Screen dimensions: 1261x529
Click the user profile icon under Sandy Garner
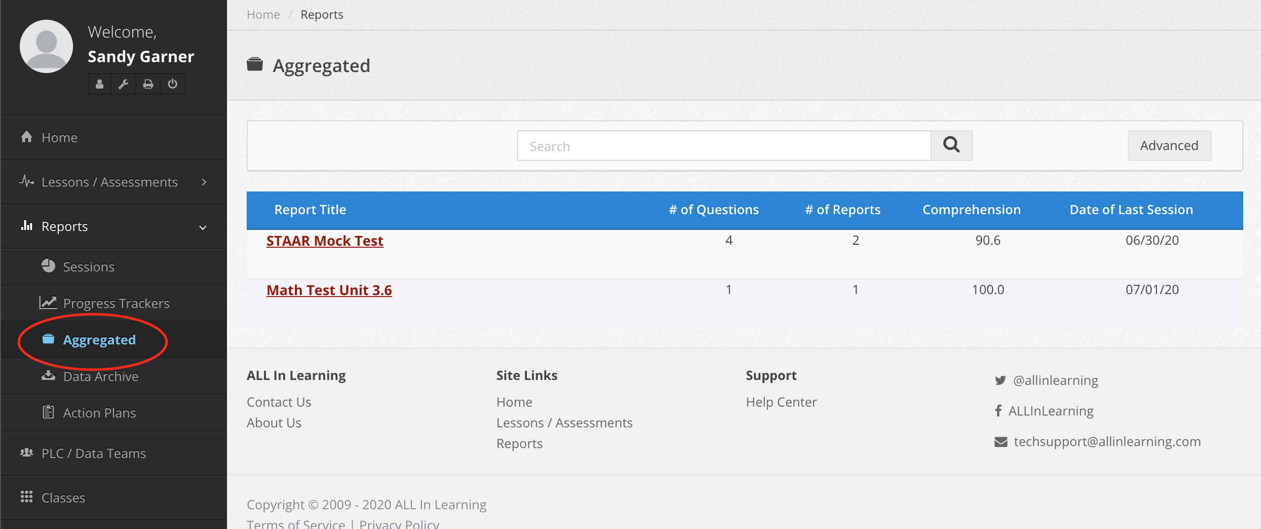coord(100,84)
